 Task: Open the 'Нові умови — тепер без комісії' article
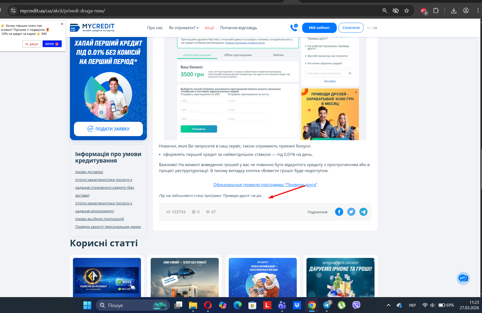(x=185, y=277)
